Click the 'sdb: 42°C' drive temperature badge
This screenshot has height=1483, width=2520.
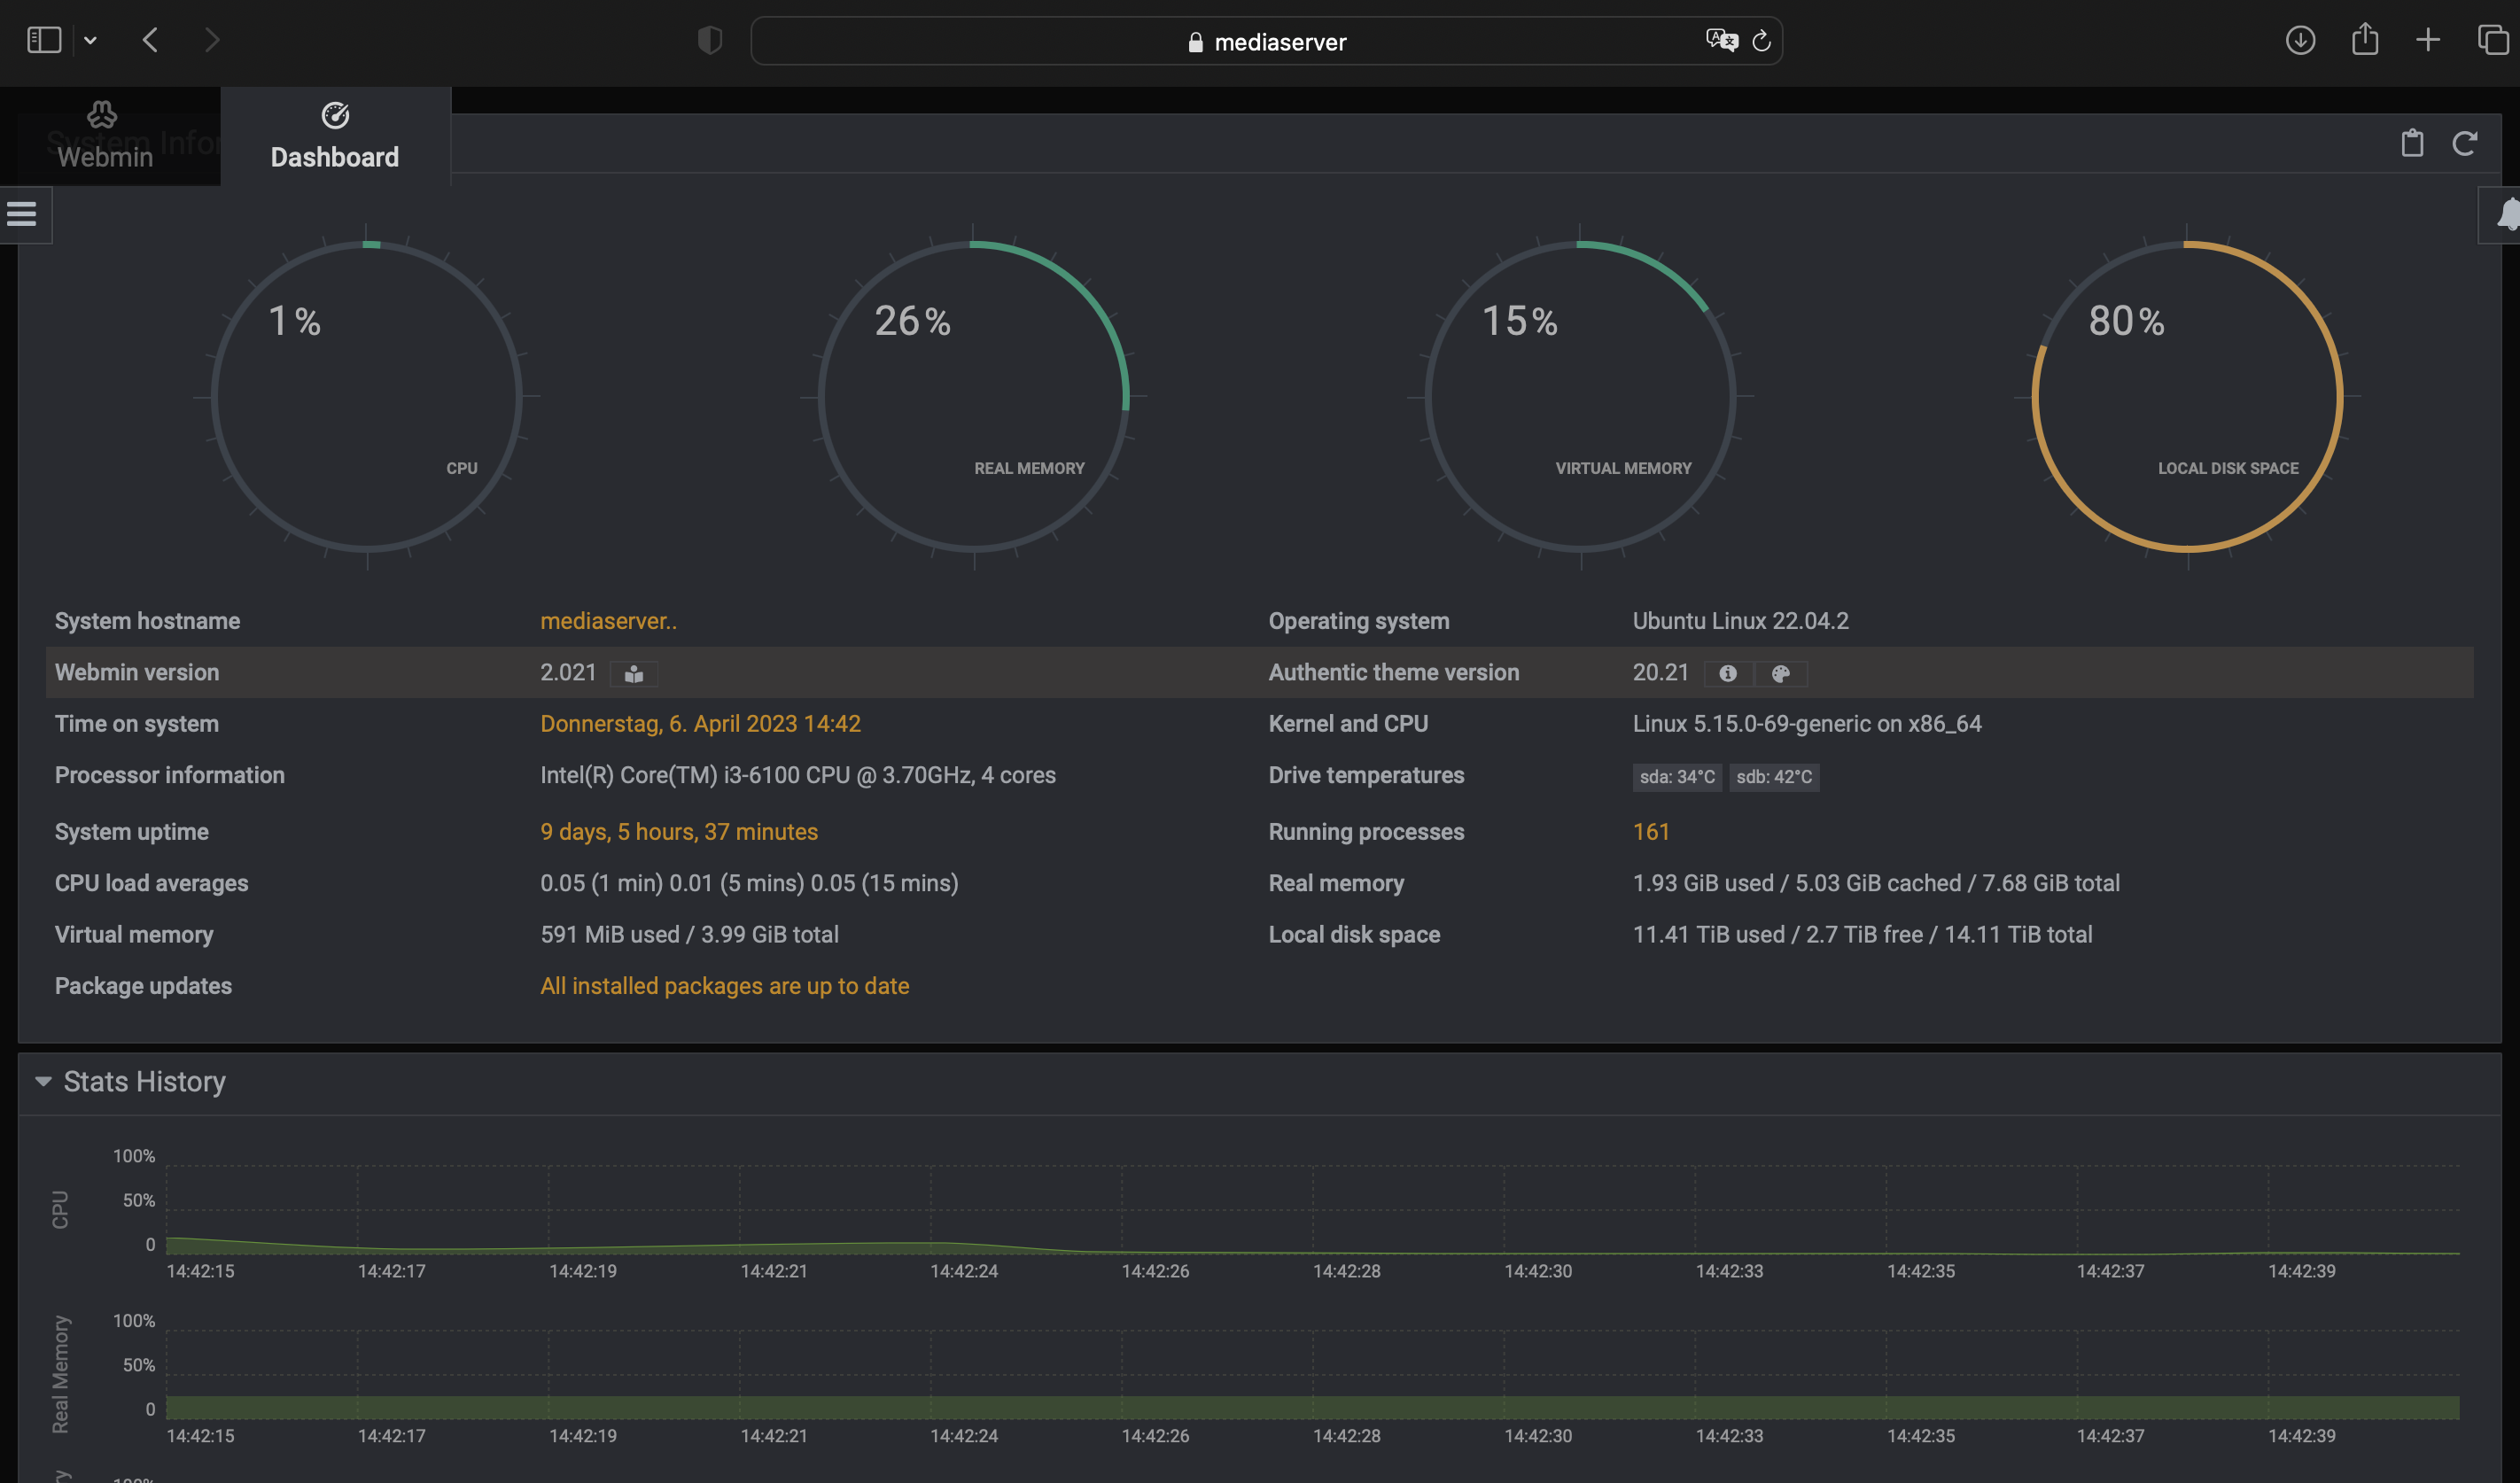coord(1774,776)
